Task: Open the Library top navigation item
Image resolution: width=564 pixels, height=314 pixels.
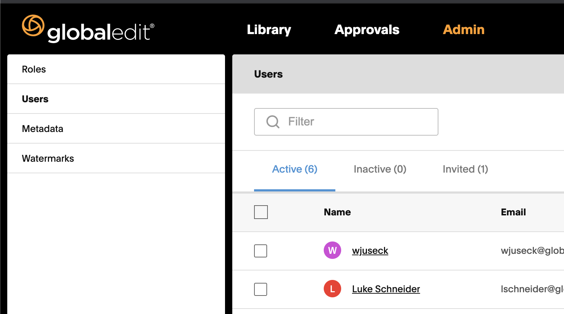Action: pos(269,30)
